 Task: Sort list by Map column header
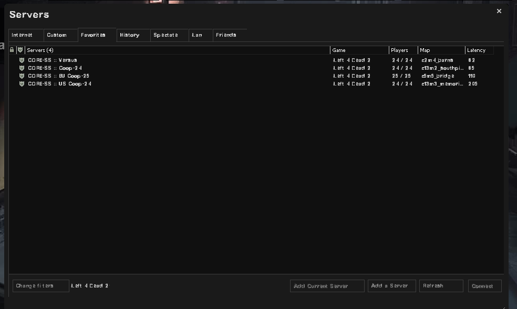[441, 50]
